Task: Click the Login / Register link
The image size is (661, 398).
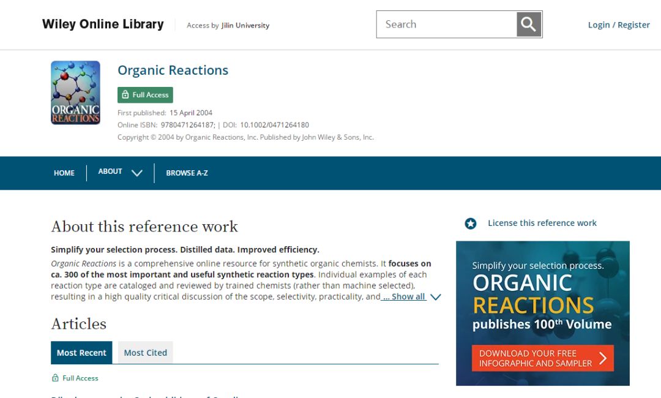Action: (x=619, y=24)
